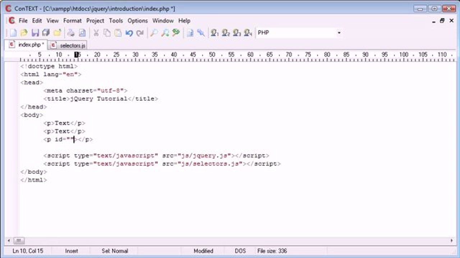The height and width of the screenshot is (258, 460).
Task: Click the '<html lang="en">' line
Action: [x=51, y=75]
